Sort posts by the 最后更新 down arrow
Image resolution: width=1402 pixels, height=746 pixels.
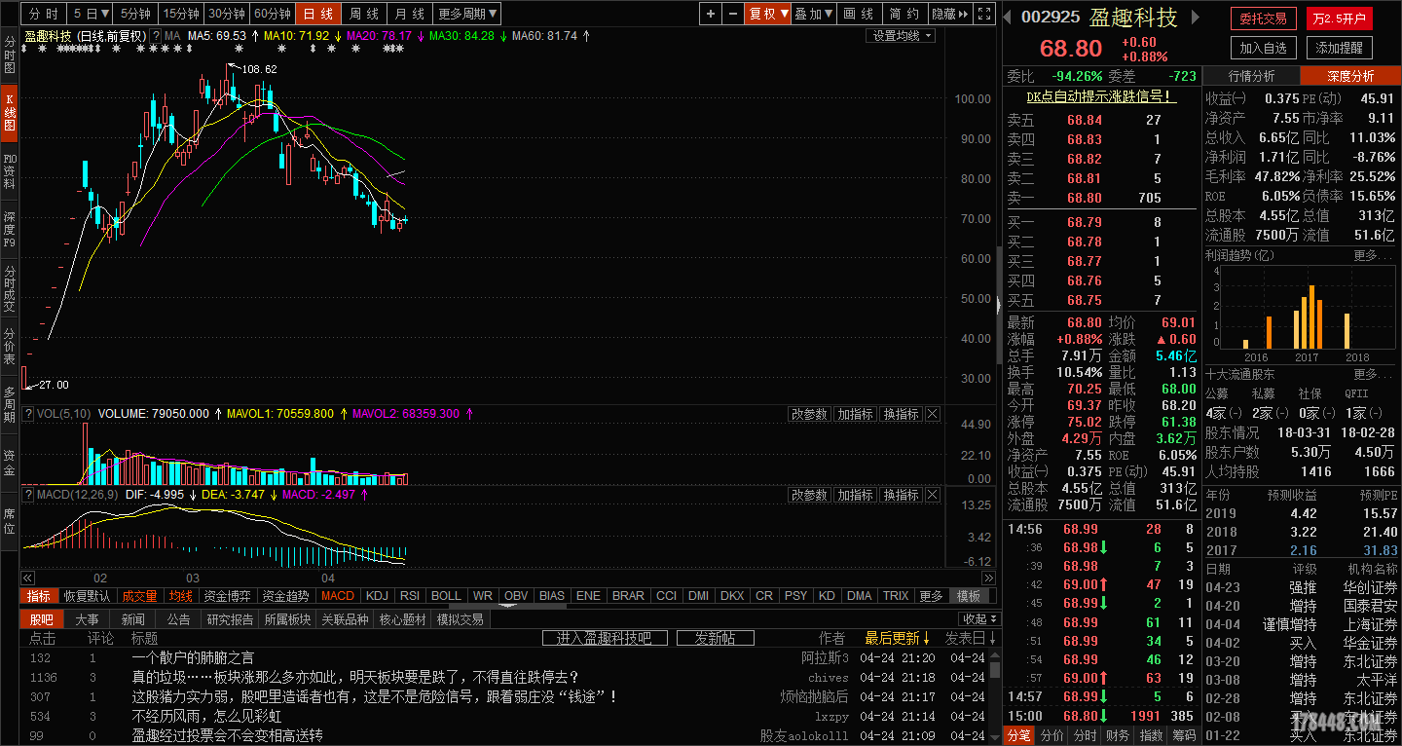coord(925,639)
